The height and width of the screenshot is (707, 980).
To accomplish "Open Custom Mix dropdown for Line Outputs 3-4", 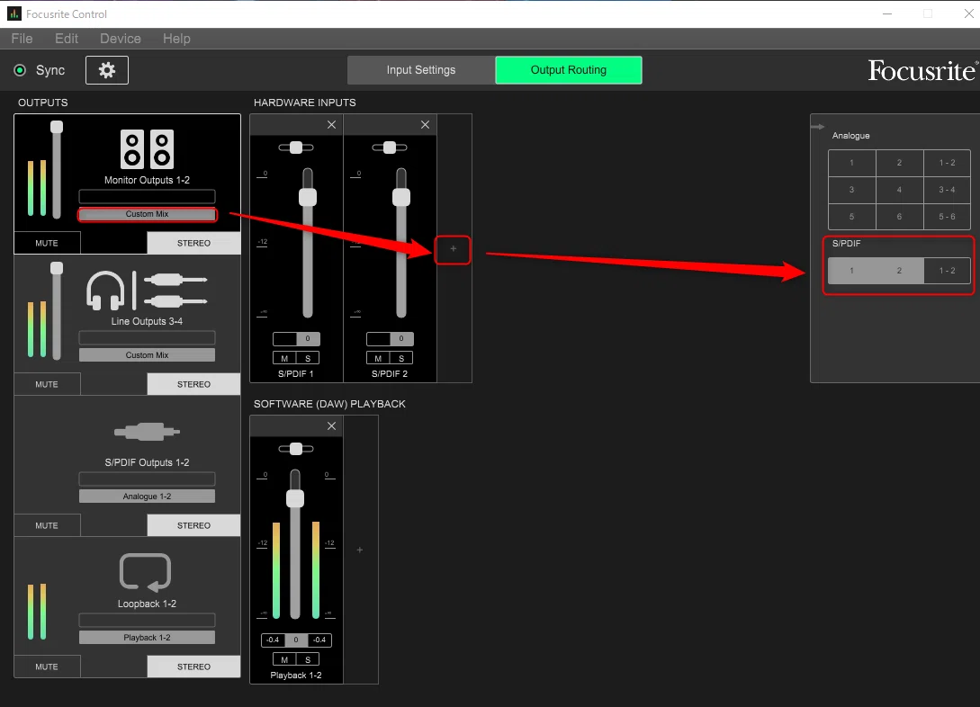I will [147, 355].
